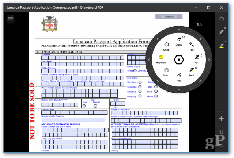Click top-right corner bracket of radial menu
The width and height of the screenshot is (234, 158).
coord(200,39)
